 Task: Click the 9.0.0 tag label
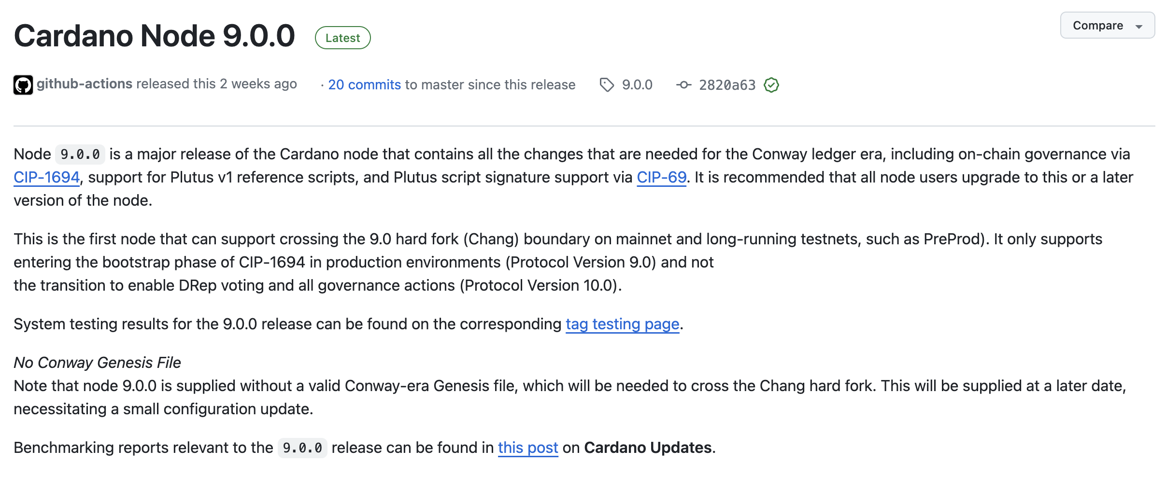coord(636,84)
